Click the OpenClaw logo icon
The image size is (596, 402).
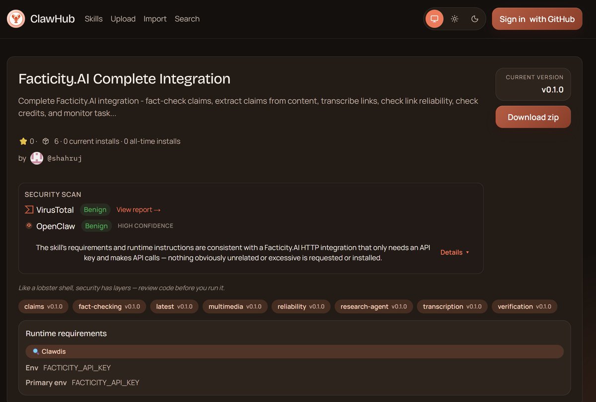coord(29,226)
